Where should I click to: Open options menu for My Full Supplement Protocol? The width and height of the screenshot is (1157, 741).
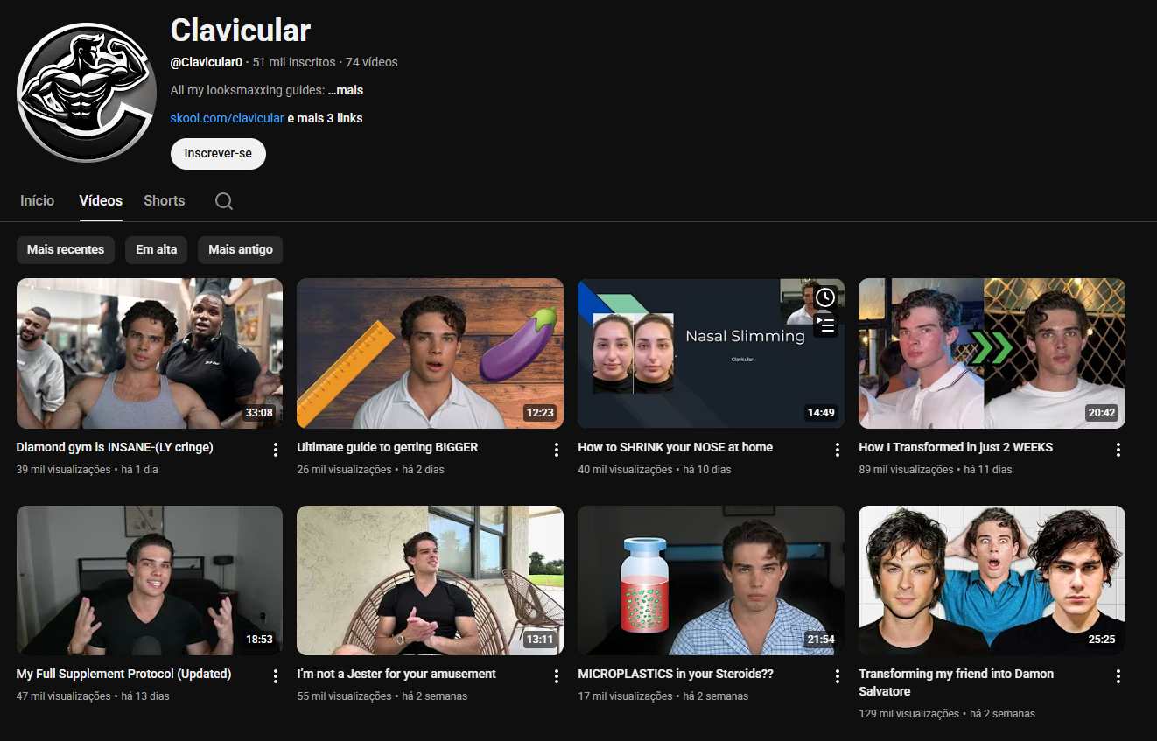276,676
